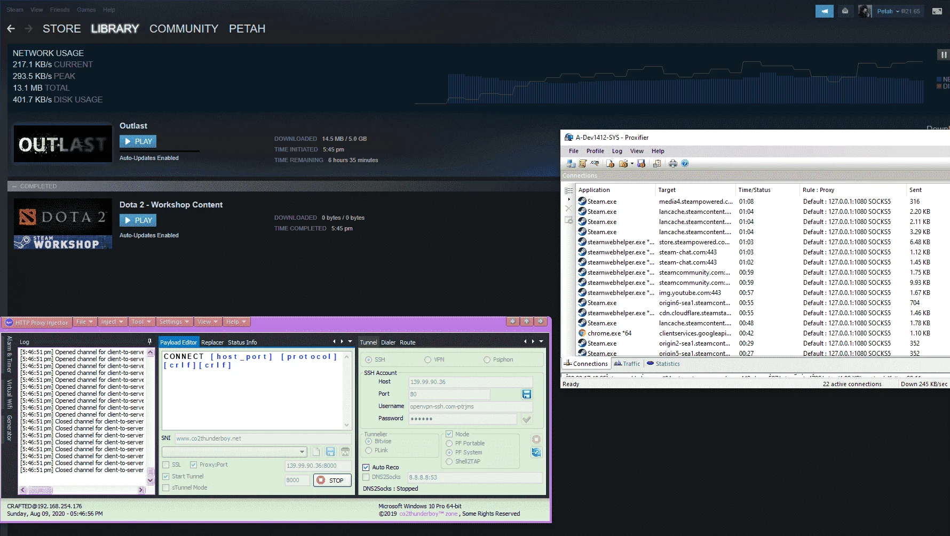Open the co2thunderboy zone link
The image size is (950, 536).
click(x=429, y=514)
